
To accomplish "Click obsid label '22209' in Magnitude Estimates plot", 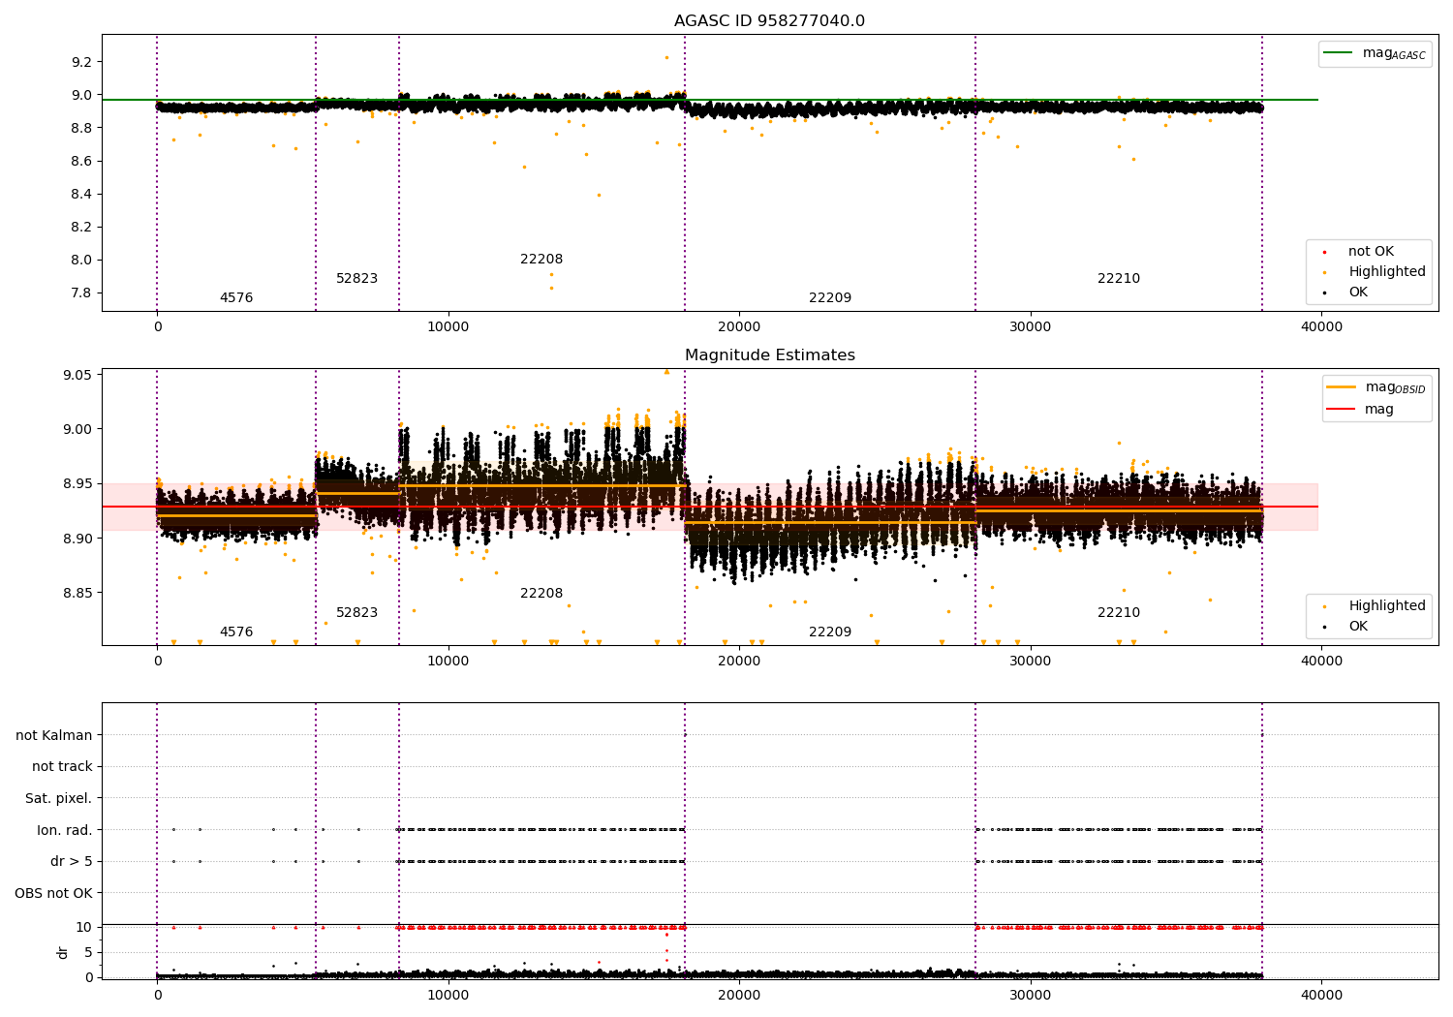I will (x=830, y=632).
